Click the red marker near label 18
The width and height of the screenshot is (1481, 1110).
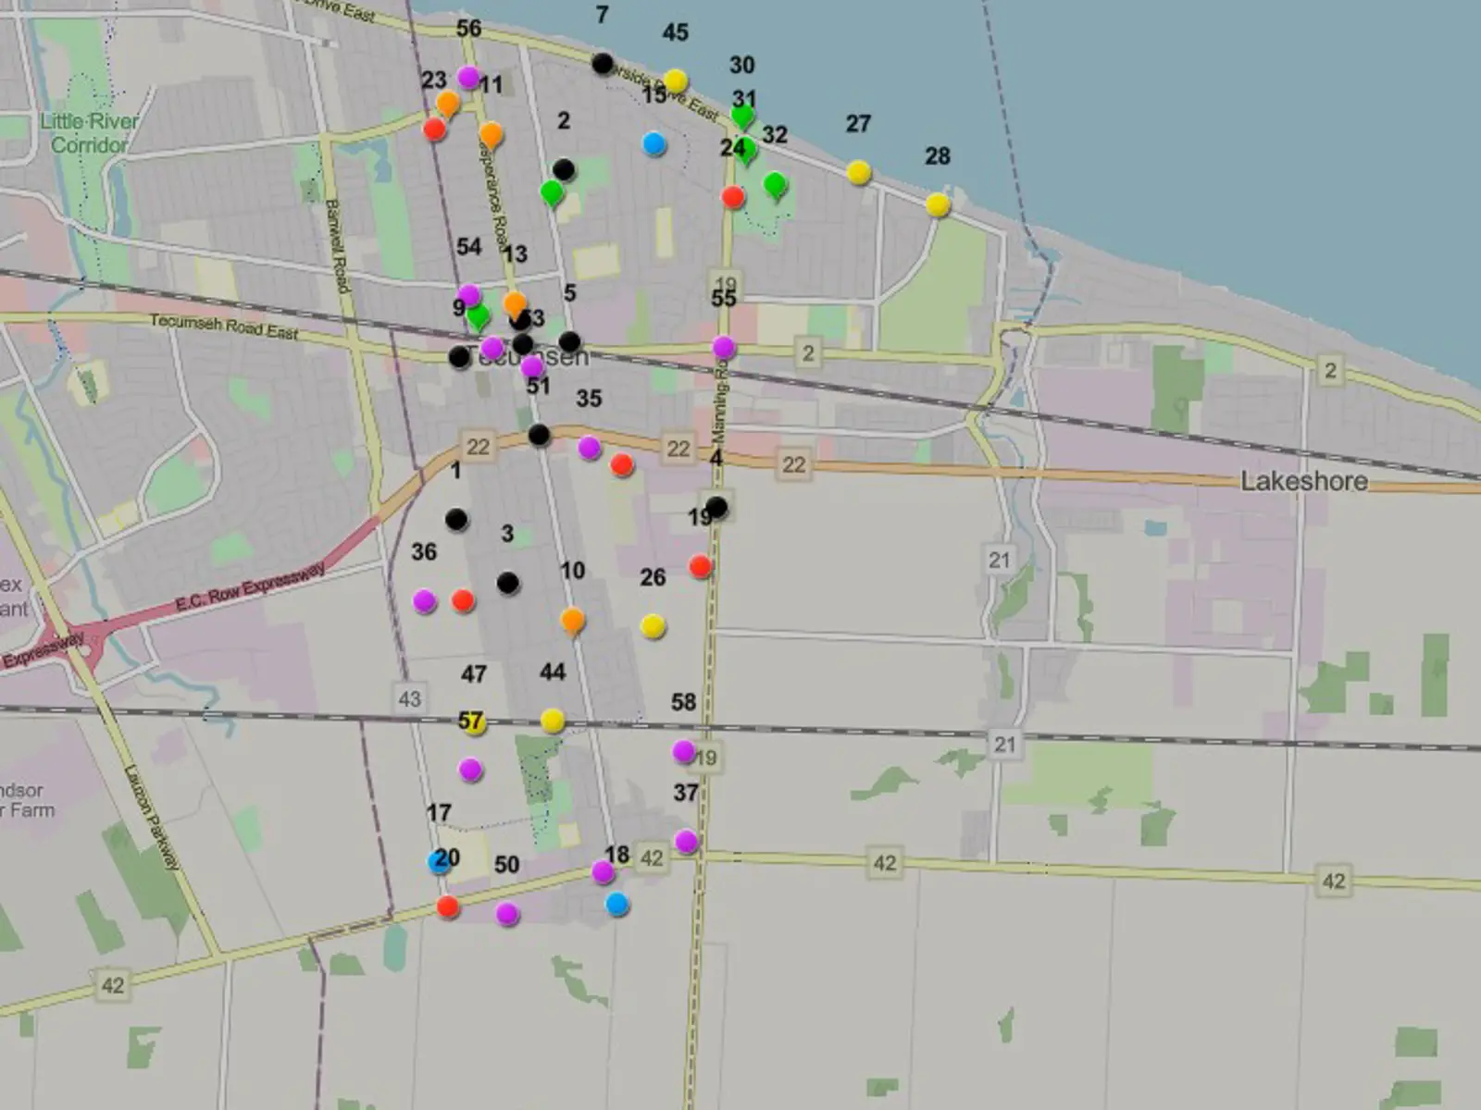(448, 908)
